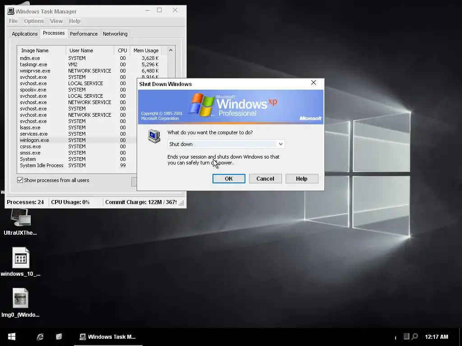Viewport: 462px width, 346px height.
Task: Toggle 'Show processes from all users' checkbox
Action: 20,180
